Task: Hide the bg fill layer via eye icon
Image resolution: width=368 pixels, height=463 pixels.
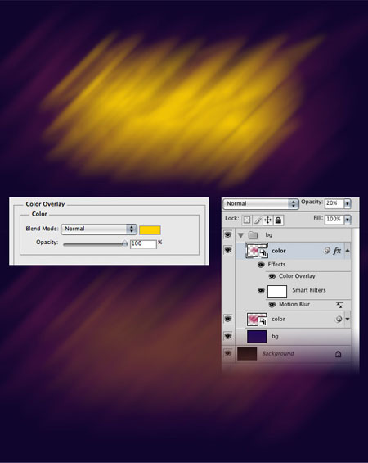Action: tap(228, 336)
